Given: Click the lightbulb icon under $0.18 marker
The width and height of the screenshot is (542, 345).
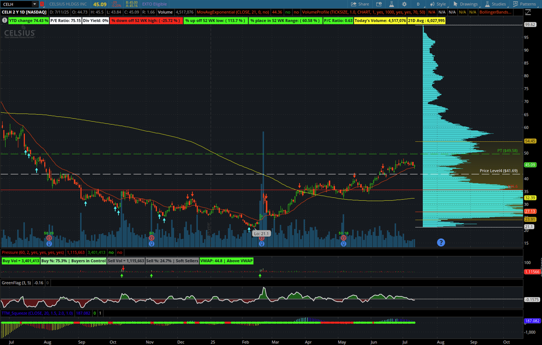Looking at the screenshot, I should 343,243.
